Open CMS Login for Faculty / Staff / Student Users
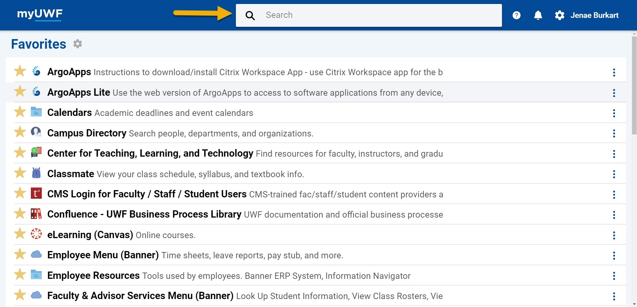This screenshot has height=307, width=637. coord(147,194)
